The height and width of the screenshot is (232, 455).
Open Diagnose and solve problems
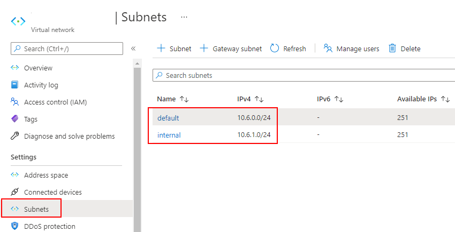point(70,136)
